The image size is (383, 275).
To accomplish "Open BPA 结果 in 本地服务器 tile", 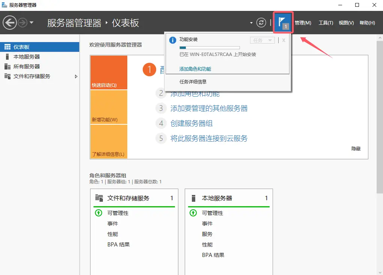I will (x=213, y=255).
